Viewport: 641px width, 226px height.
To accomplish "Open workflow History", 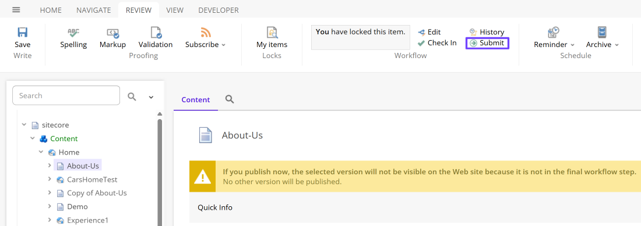I will 487,32.
